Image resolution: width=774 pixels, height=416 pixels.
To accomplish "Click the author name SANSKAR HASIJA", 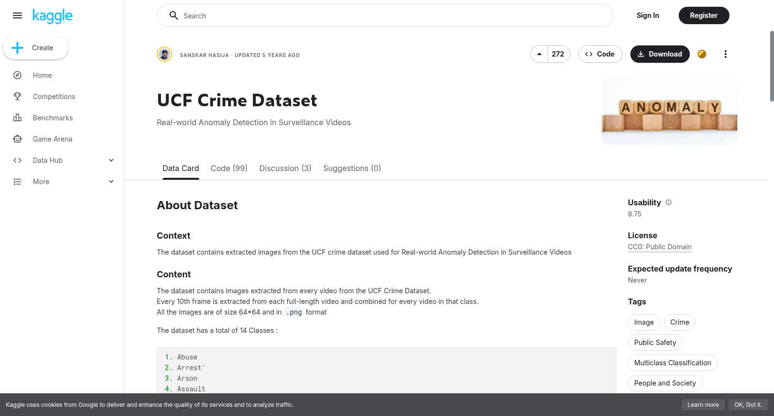I will pos(204,55).
